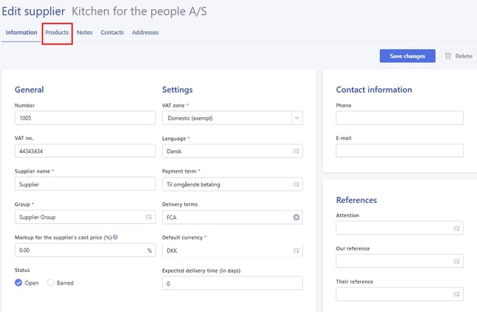Set status to Barred
The height and width of the screenshot is (312, 477).
click(x=51, y=283)
